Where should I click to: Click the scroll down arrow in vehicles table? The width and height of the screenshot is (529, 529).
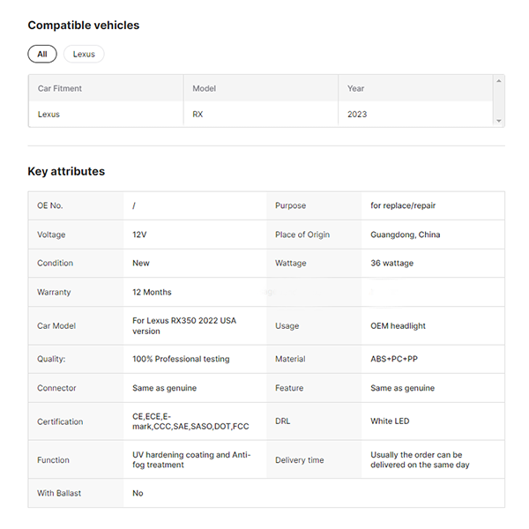(x=500, y=121)
